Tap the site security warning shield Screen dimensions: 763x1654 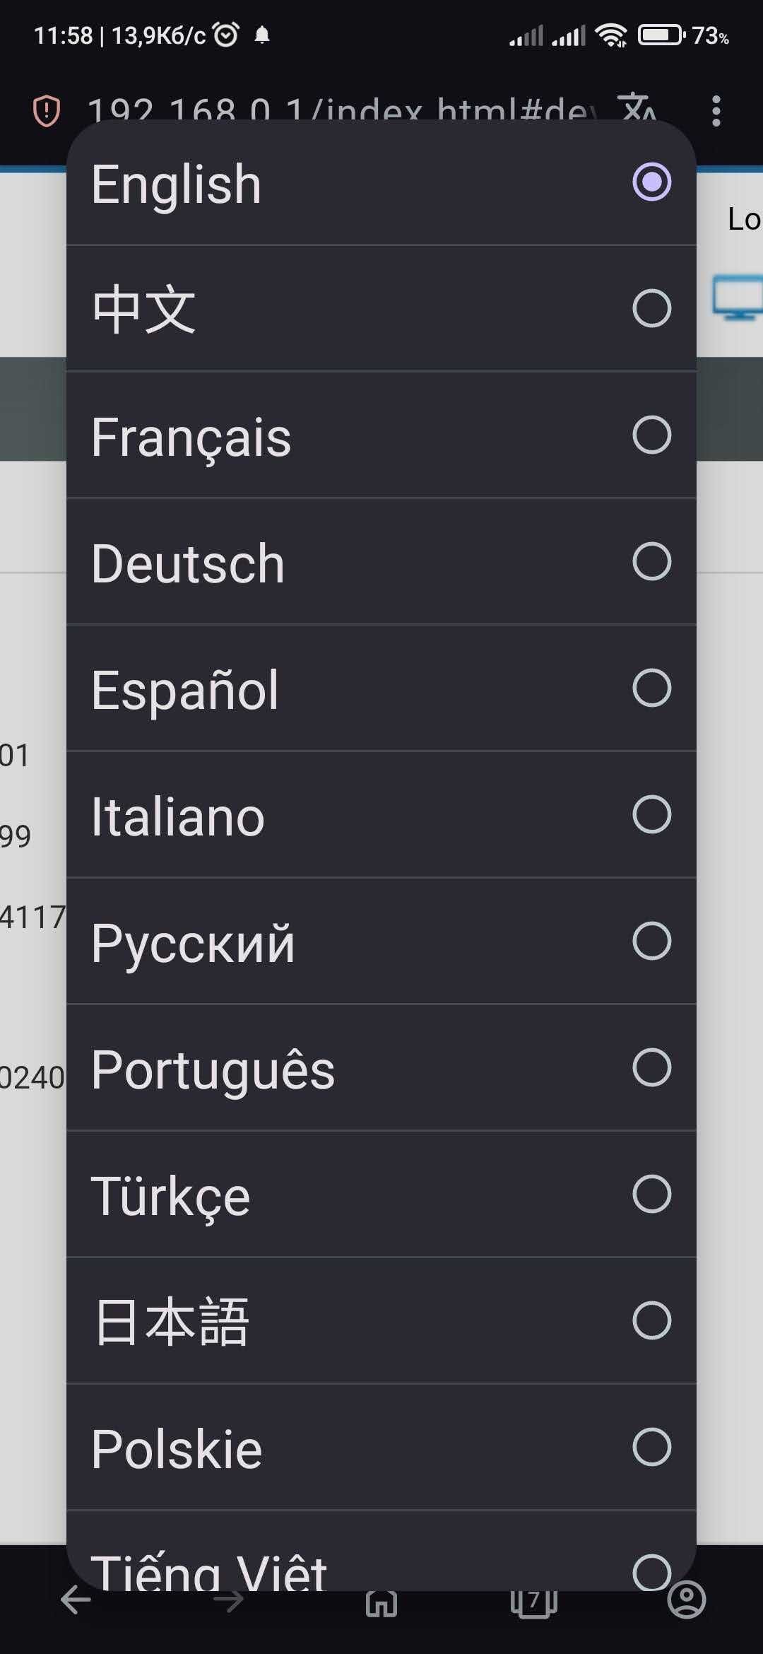(x=47, y=111)
